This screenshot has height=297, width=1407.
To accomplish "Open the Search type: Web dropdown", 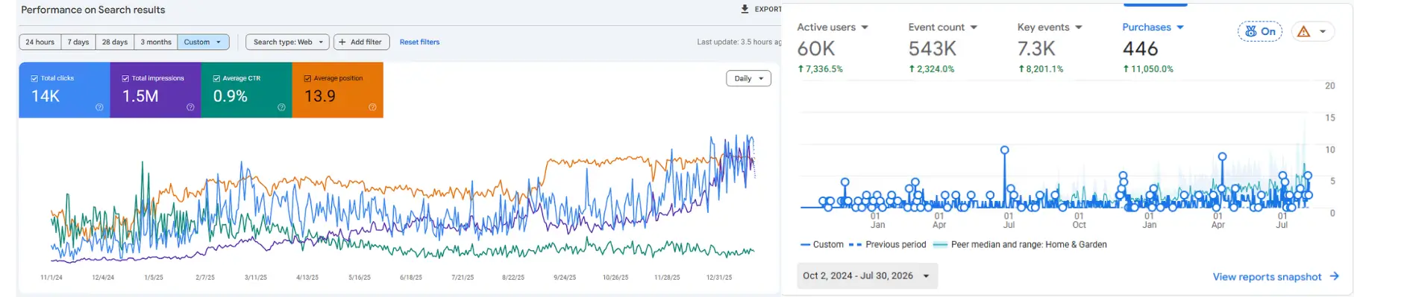I will (288, 42).
